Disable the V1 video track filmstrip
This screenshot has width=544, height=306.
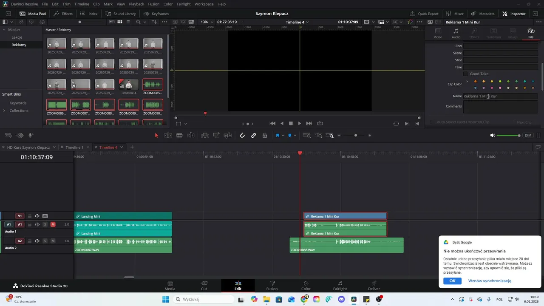[45, 216]
